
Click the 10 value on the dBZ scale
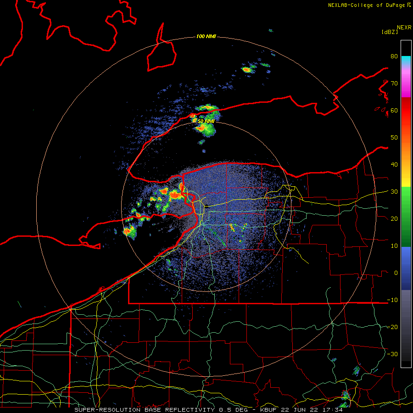pyautogui.click(x=394, y=246)
